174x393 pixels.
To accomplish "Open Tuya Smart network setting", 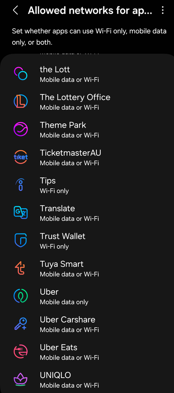I will coord(87,269).
